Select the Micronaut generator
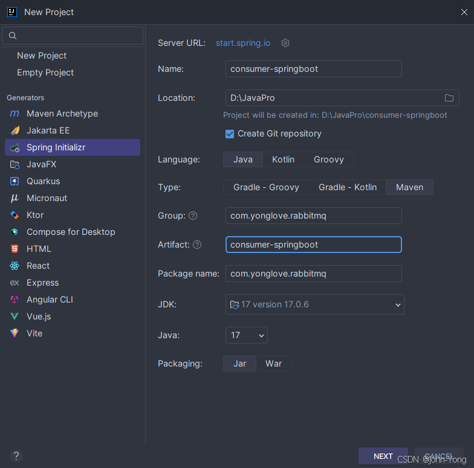 73,198
